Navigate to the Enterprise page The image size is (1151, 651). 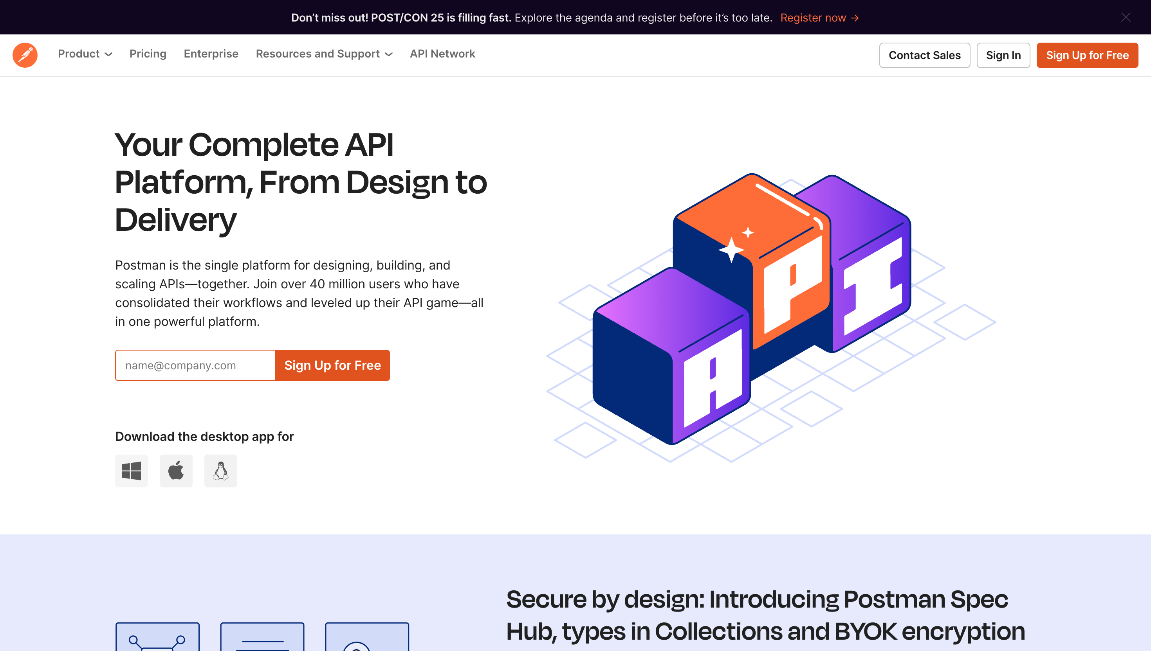click(211, 54)
